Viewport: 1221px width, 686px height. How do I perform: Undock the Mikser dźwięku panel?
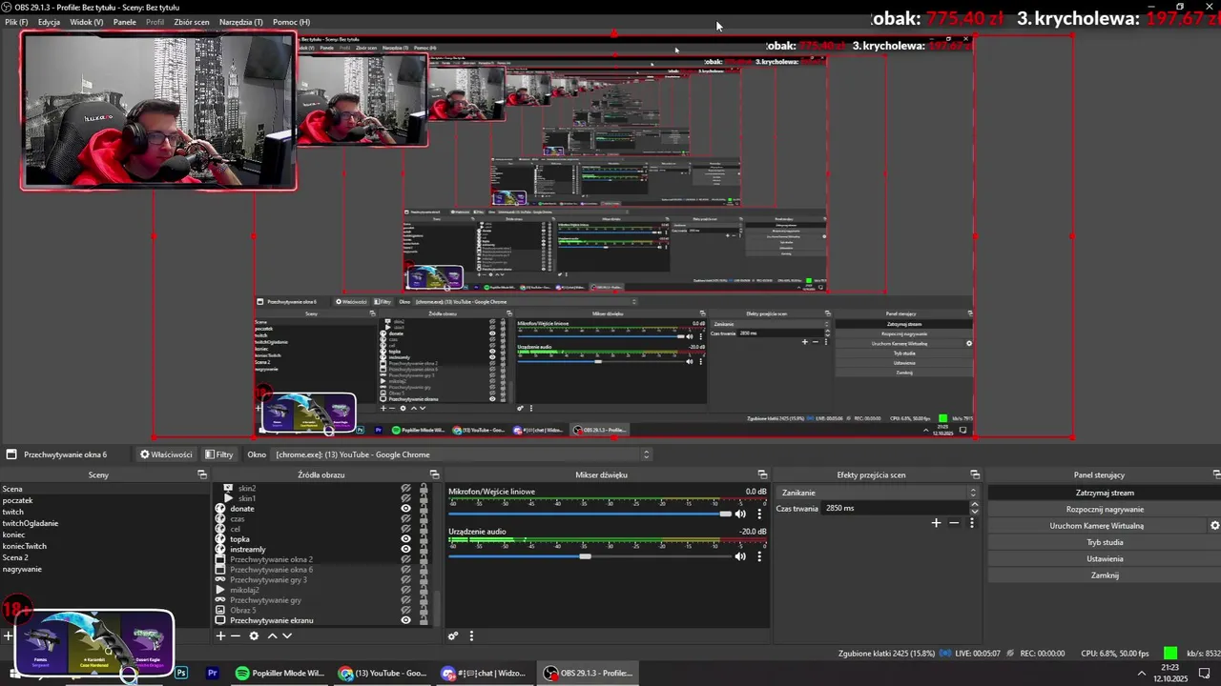pyautogui.click(x=761, y=474)
